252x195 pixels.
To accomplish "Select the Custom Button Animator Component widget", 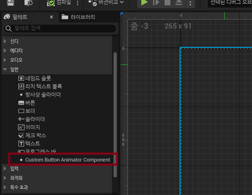I will (65, 160).
